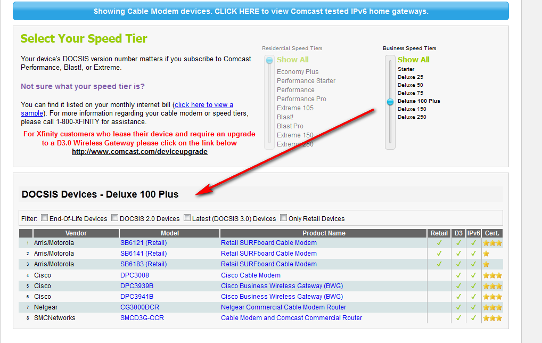This screenshot has width=542, height=343.
Task: Click the single star rating for SB6141
Action: (x=486, y=254)
